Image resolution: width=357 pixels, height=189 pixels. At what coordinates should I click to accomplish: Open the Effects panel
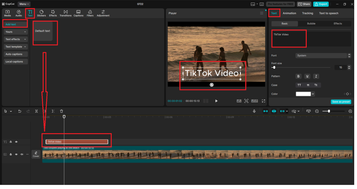tap(53, 13)
